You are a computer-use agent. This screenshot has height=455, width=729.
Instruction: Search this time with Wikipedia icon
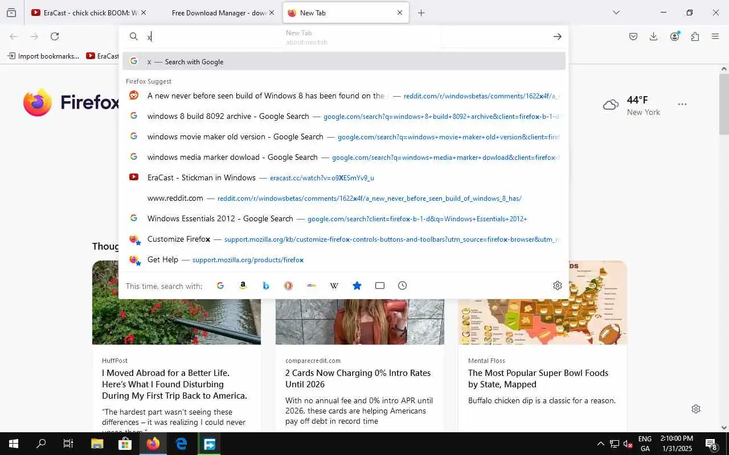pyautogui.click(x=334, y=286)
